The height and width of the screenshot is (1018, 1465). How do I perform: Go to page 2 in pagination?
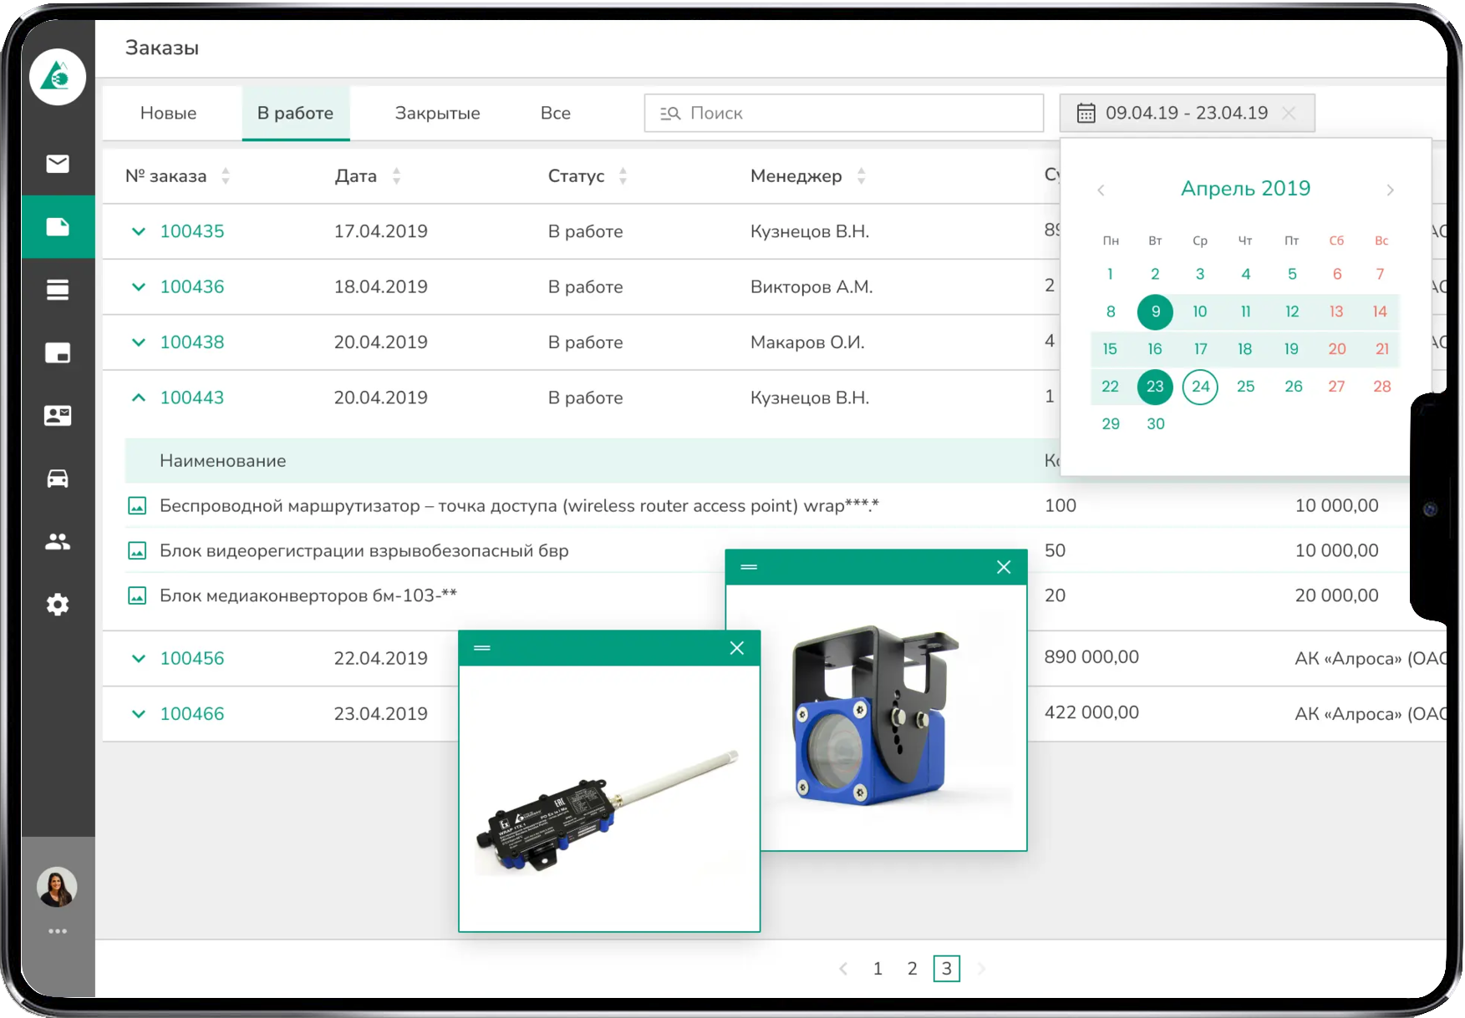[x=912, y=969]
